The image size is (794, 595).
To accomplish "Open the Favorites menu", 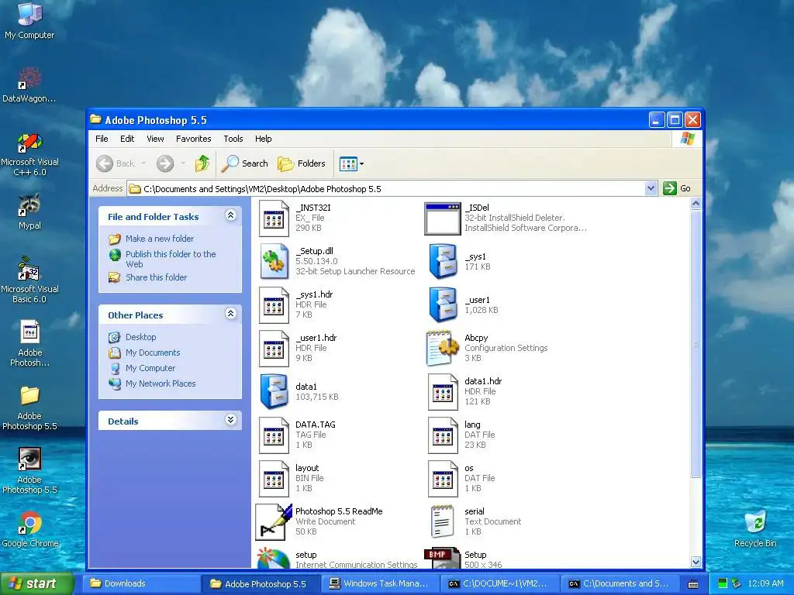I will (x=193, y=139).
